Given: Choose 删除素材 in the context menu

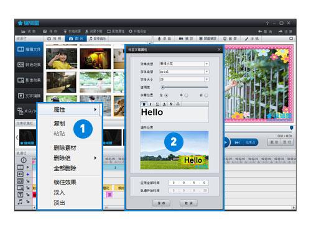Looking at the screenshot, I should tap(65, 148).
